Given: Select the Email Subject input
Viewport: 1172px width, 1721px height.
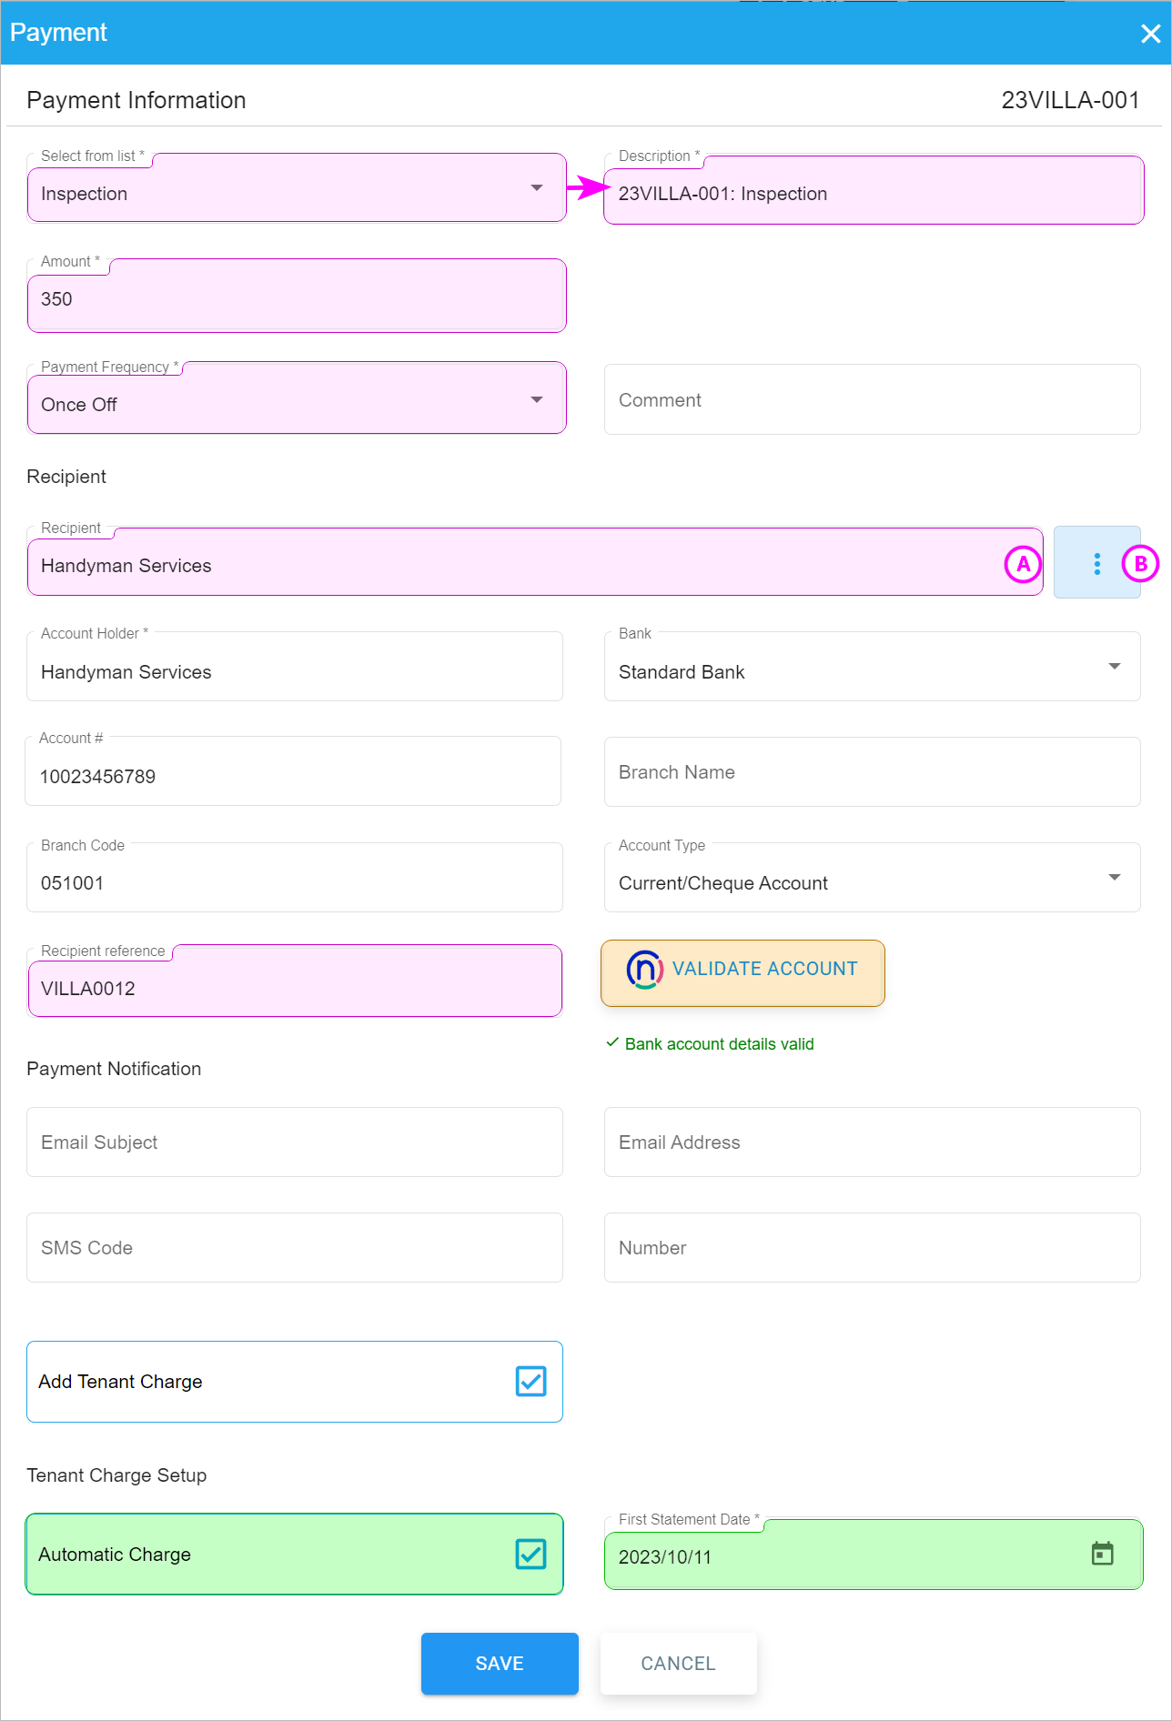Looking at the screenshot, I should click(x=295, y=1142).
